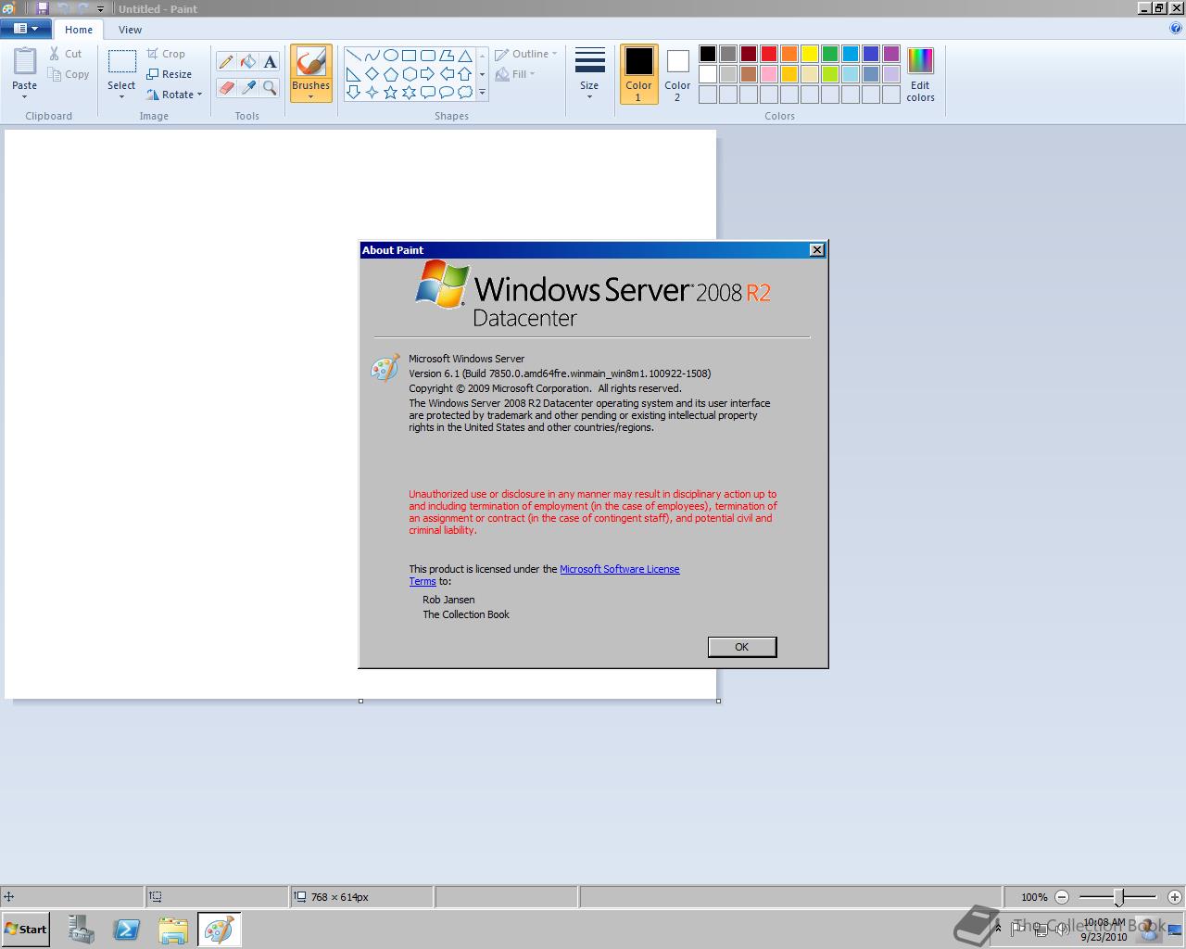Select the Pencil tool
The image size is (1186, 949).
225,62
